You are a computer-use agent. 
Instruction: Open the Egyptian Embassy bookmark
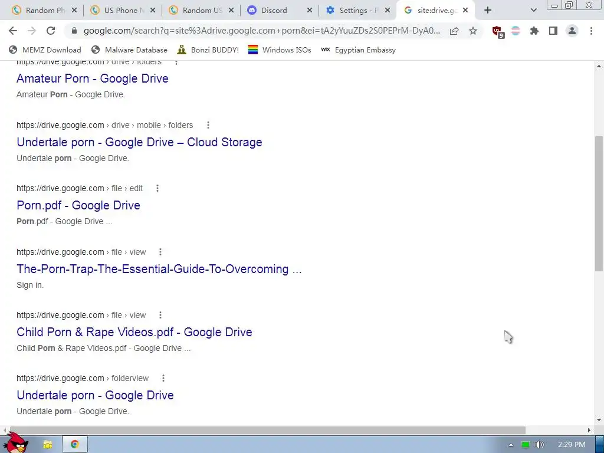coord(358,50)
